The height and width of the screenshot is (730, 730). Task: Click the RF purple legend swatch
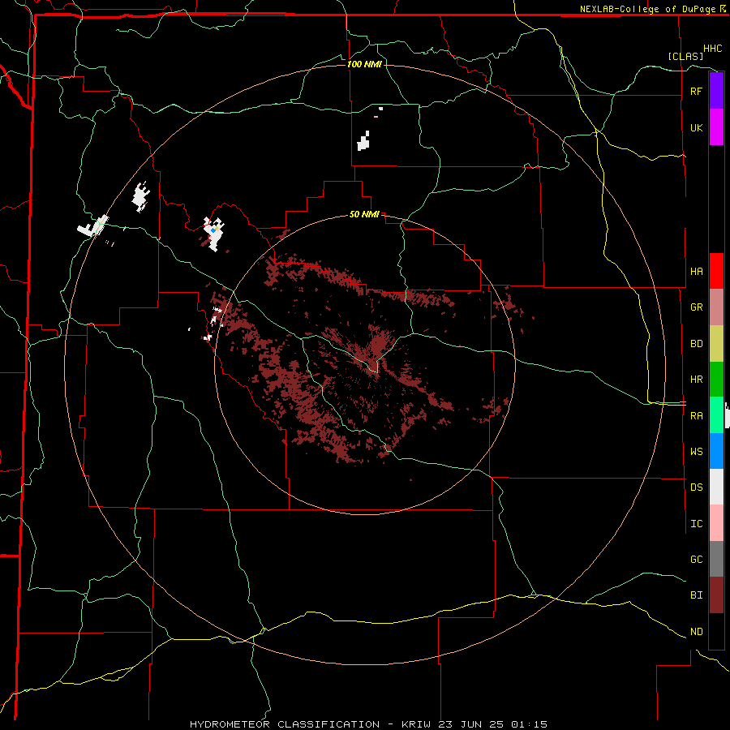pyautogui.click(x=716, y=91)
